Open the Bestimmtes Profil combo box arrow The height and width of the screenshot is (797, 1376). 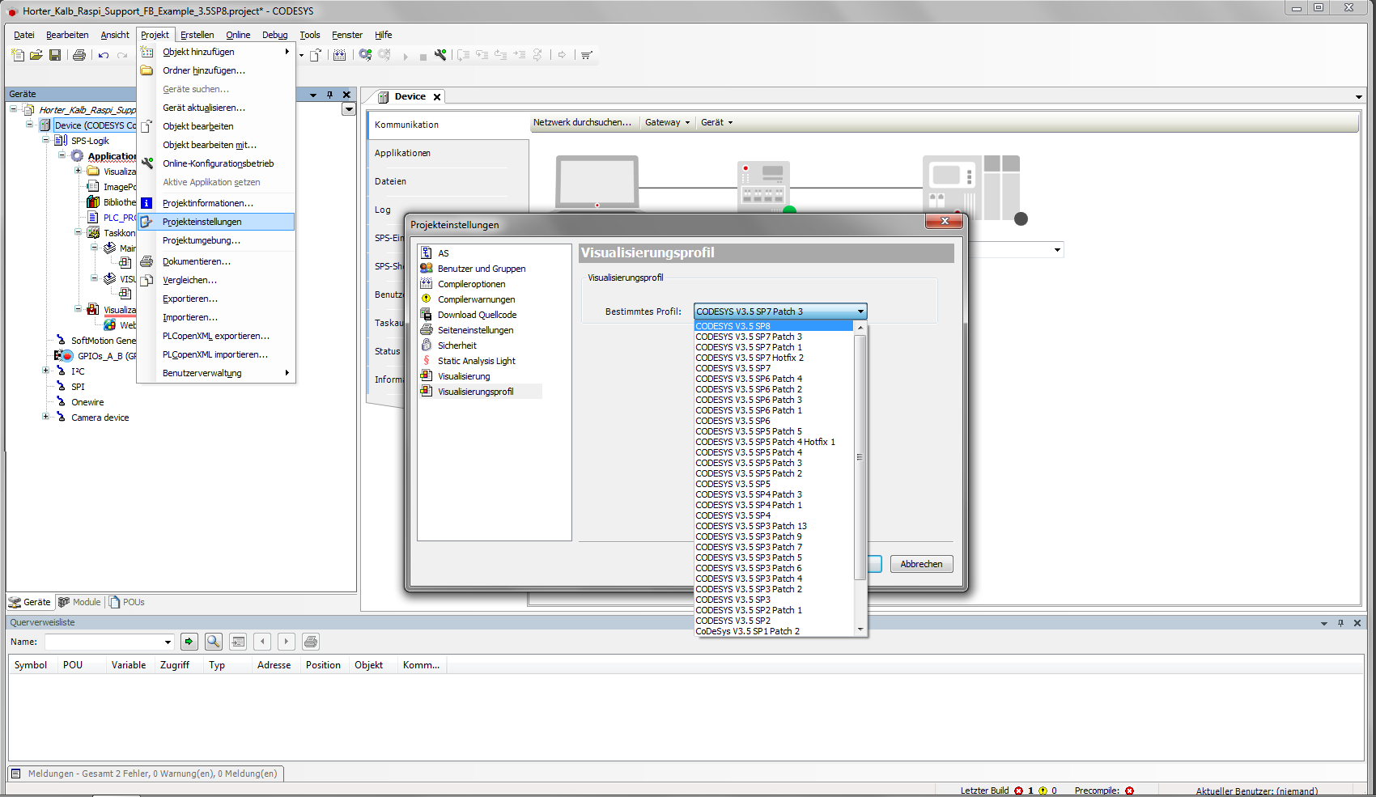860,312
